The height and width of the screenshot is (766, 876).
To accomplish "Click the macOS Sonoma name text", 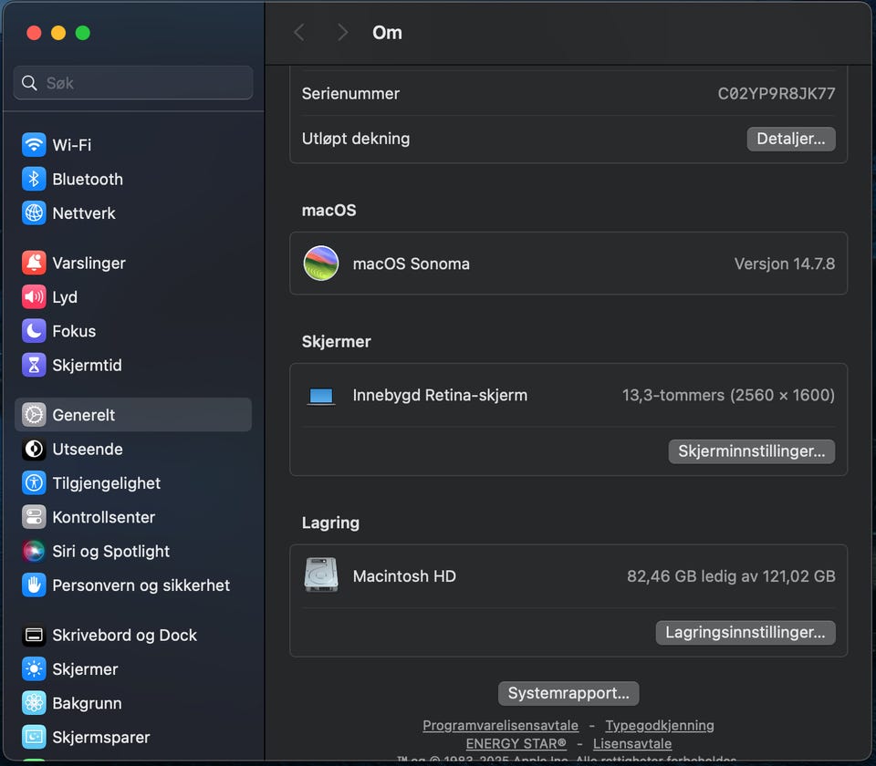I will coord(412,264).
